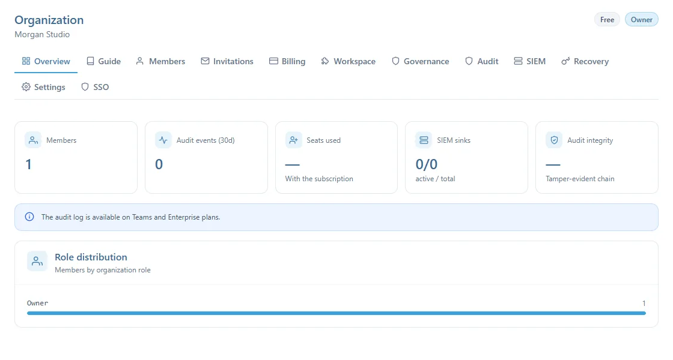Click the Free plan badge
The width and height of the screenshot is (673, 360).
(607, 19)
